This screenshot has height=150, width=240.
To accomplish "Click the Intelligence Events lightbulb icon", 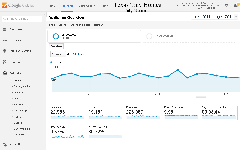I will coord(4,51).
